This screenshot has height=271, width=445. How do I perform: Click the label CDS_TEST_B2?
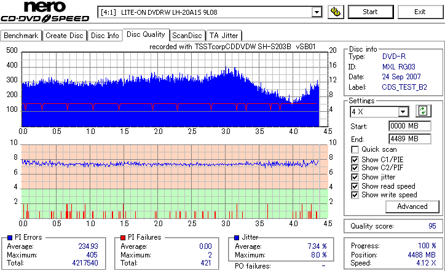point(404,87)
